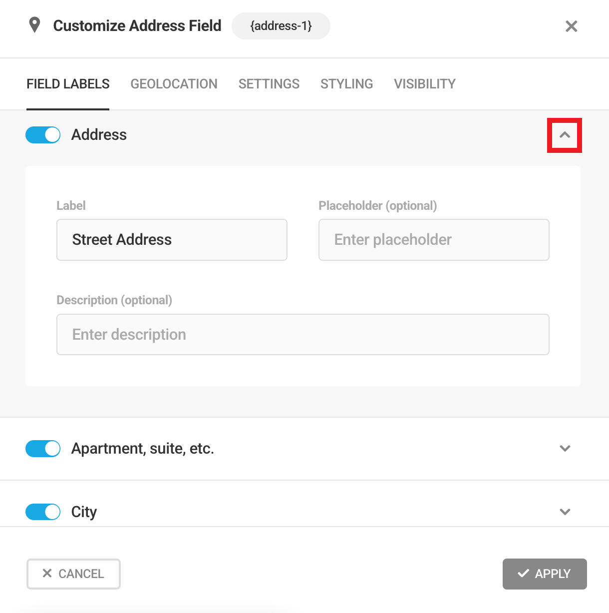Click the APPLY button

pyautogui.click(x=545, y=574)
